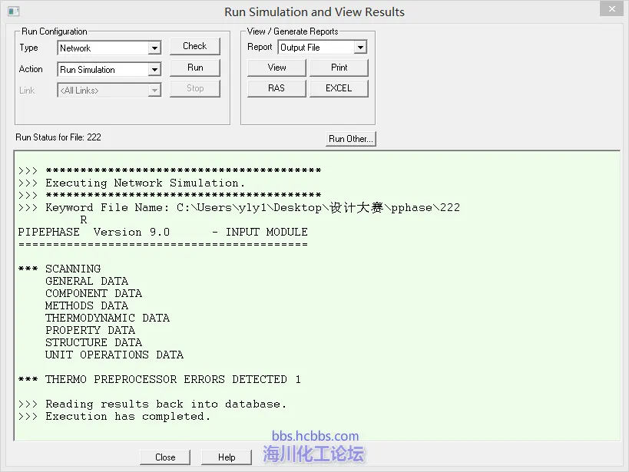Click the Close button at bottom
The height and width of the screenshot is (472, 629).
(165, 457)
